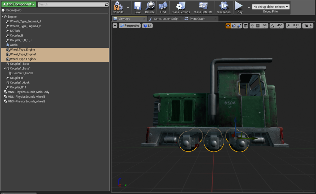Open the Debug Filter object dropdown

[271, 7]
